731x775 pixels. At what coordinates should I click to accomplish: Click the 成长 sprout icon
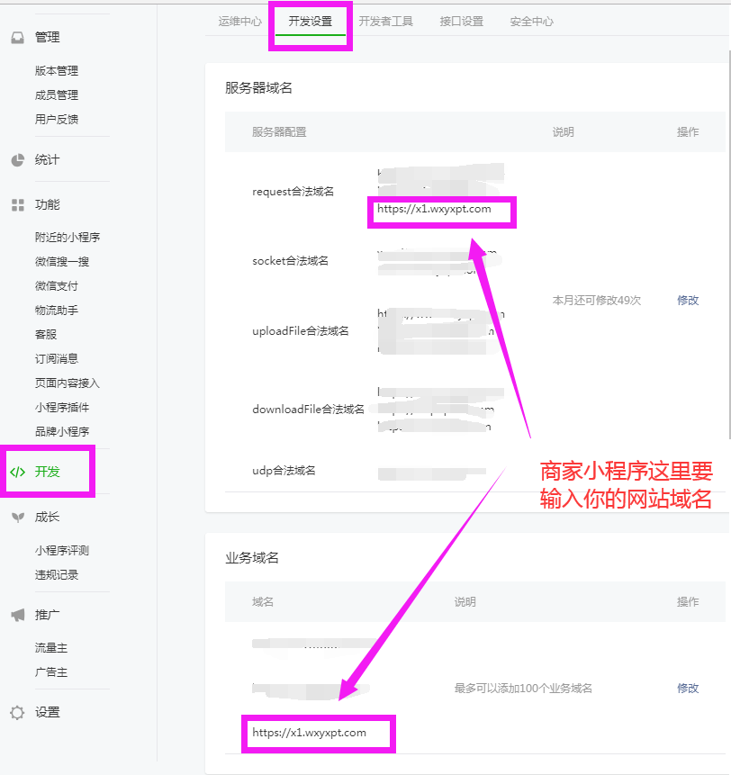click(17, 518)
